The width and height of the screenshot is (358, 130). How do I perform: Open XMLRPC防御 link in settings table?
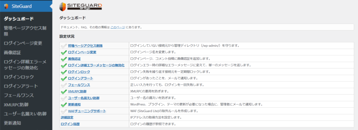77,92
